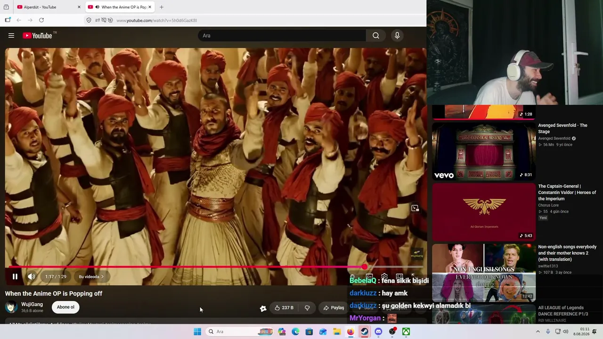This screenshot has width=603, height=339.
Task: Go to the YouTube home logo
Action: click(37, 36)
